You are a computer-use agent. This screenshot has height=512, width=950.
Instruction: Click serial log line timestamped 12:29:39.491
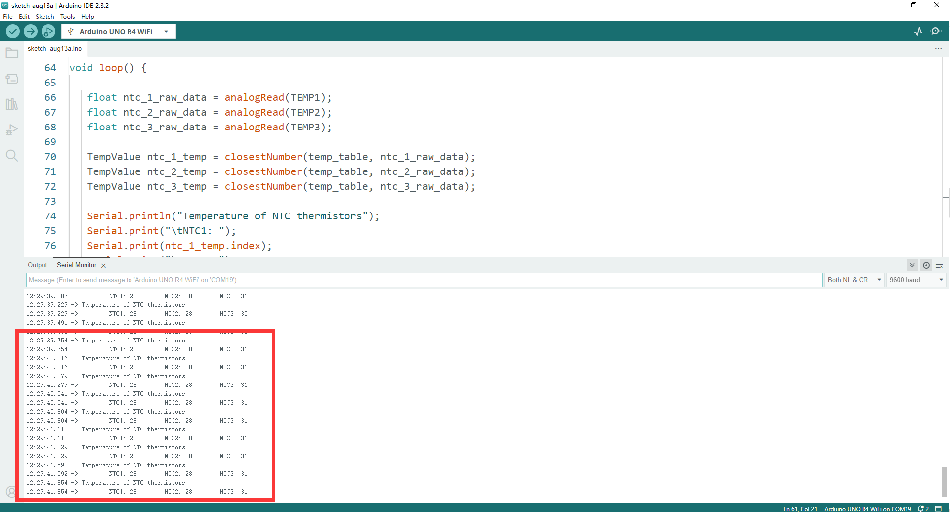pos(106,323)
